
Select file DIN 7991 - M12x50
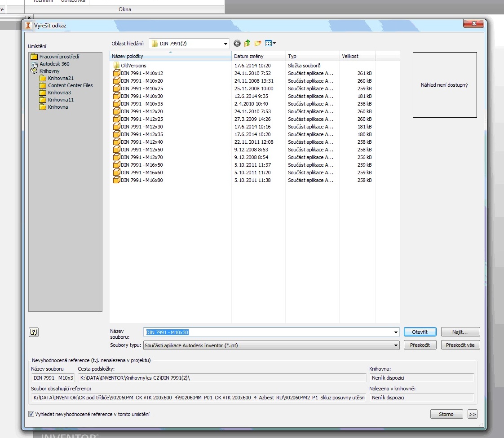tap(138, 150)
